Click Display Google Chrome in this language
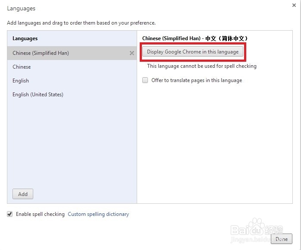The image size is (301, 250). pos(193,52)
